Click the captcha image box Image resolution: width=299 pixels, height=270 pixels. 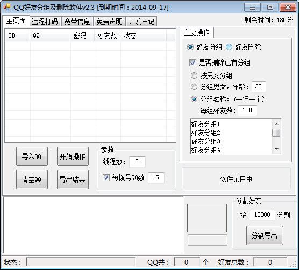207,218
